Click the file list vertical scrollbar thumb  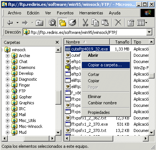pyautogui.click(x=152, y=76)
